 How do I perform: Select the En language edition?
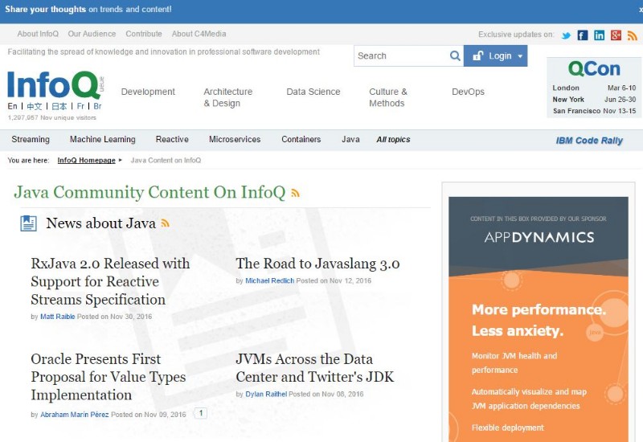pos(12,106)
